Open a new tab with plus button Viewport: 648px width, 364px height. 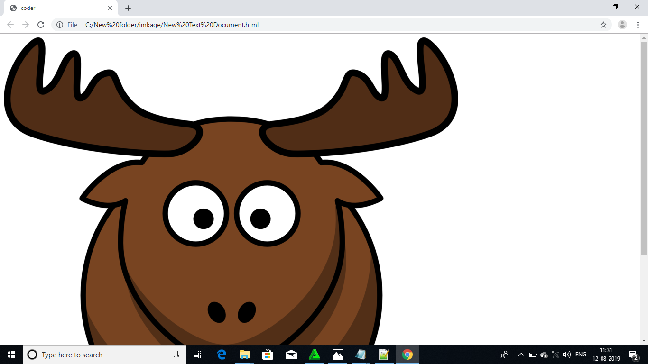click(128, 8)
